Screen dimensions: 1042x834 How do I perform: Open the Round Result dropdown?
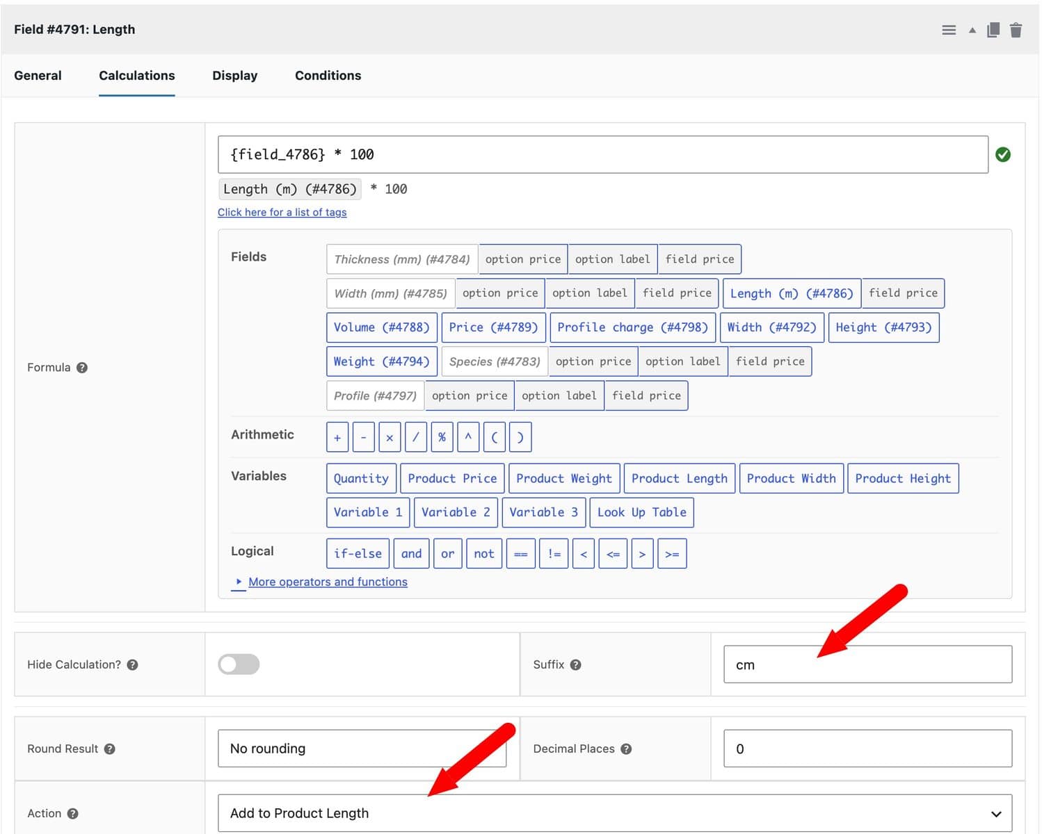point(362,749)
